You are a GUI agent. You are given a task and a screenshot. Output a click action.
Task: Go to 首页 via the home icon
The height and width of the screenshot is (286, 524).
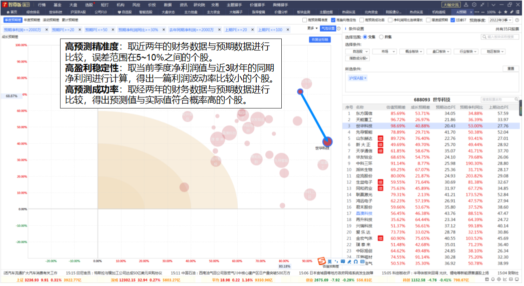tap(12, 12)
